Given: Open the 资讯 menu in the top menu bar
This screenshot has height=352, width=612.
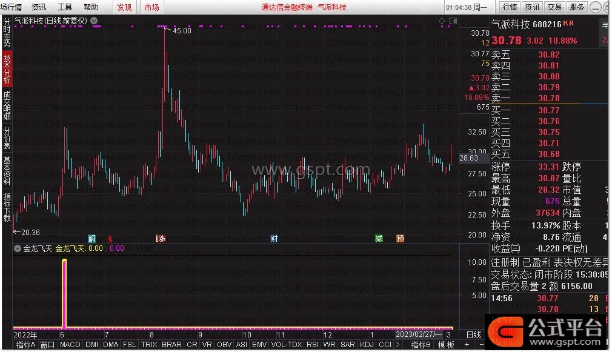Looking at the screenshot, I should 39,7.
